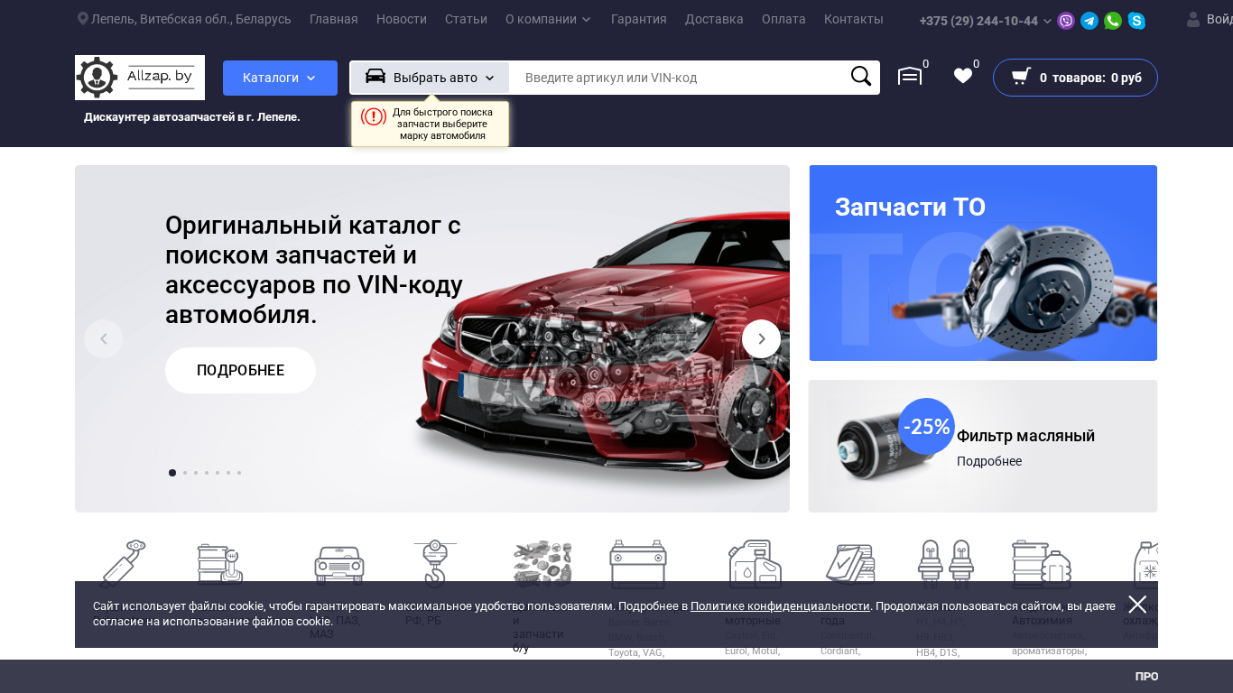Open the car bulbs category icon
The image size is (1233, 693).
click(x=946, y=564)
